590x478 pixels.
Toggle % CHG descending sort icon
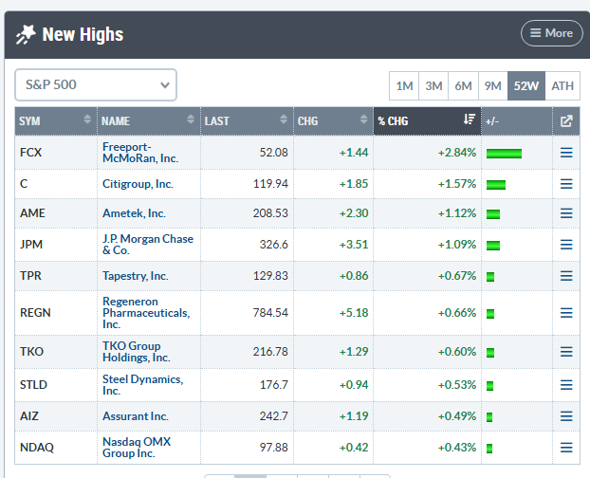pos(470,119)
